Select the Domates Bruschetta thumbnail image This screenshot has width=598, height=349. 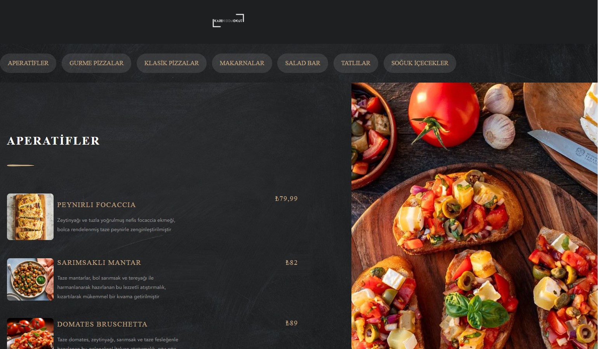30,333
